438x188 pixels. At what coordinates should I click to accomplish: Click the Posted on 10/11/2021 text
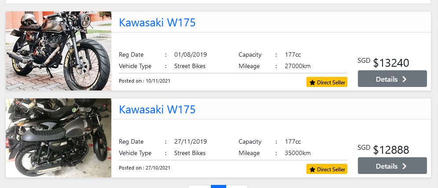[144, 81]
